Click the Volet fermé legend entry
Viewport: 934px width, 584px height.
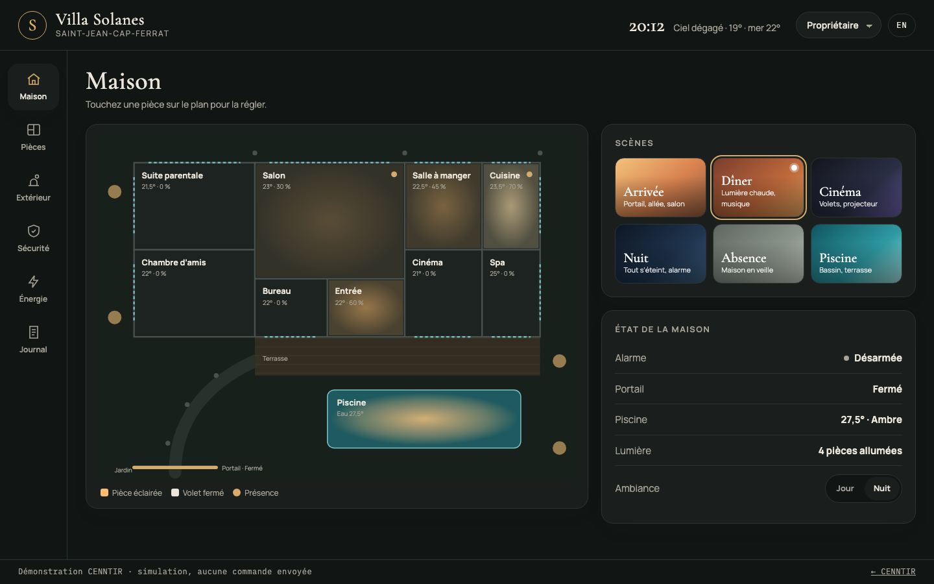(197, 493)
